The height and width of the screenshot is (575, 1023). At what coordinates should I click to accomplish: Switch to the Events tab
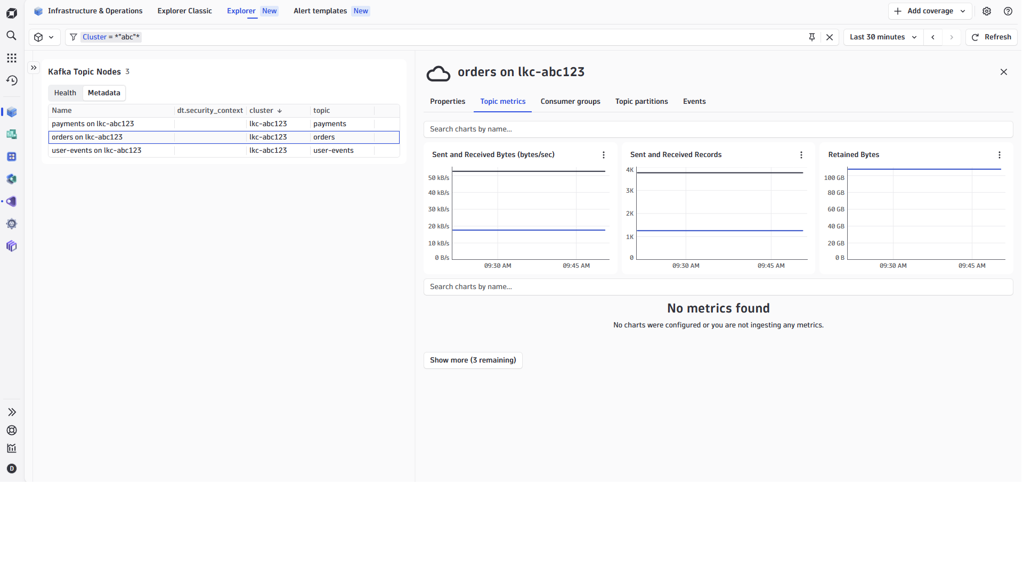[x=694, y=102]
